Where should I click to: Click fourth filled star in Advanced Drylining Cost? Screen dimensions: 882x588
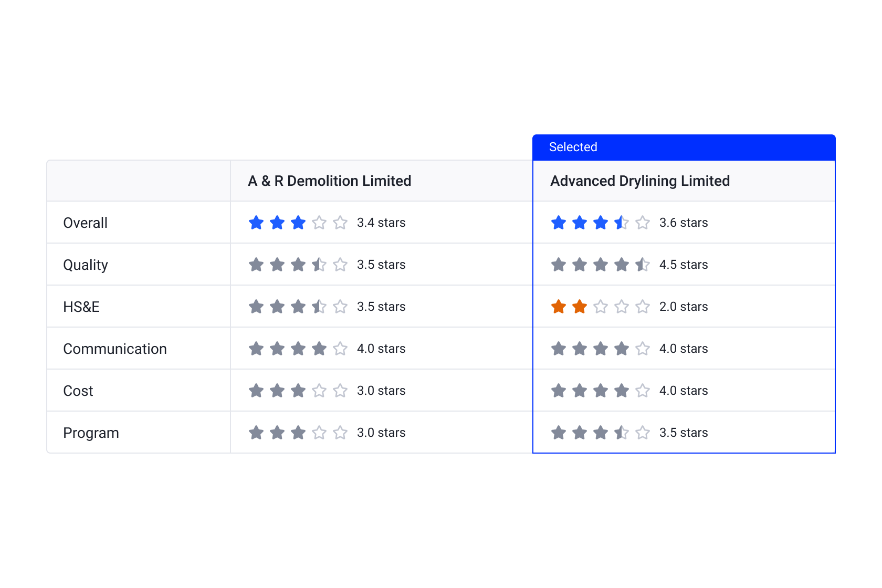(622, 391)
